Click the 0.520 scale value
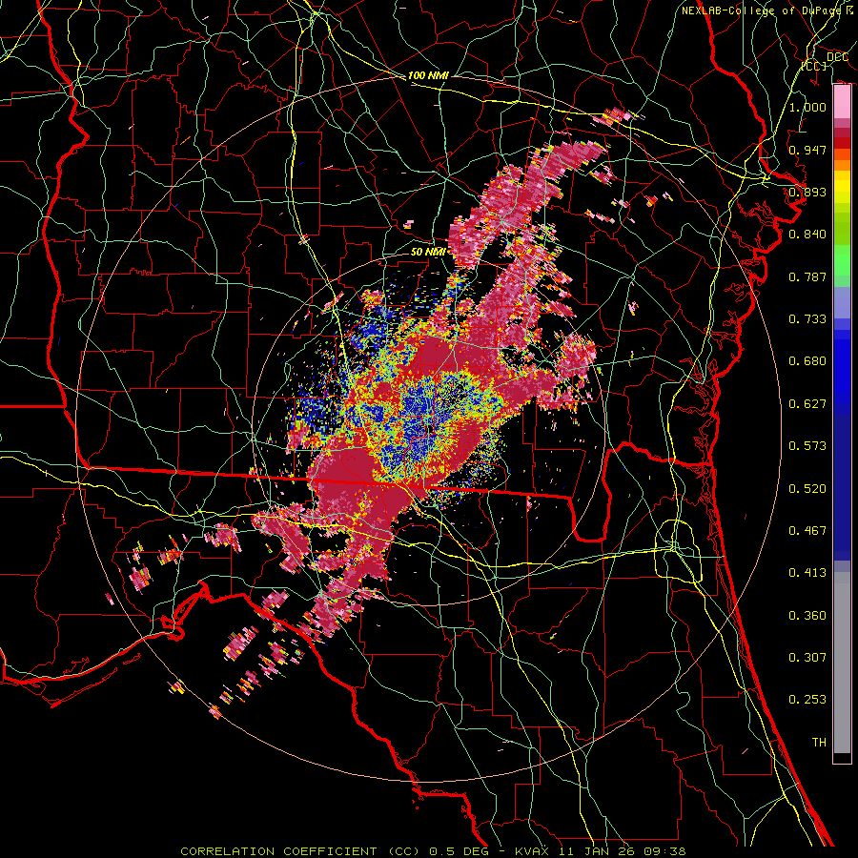 point(807,489)
